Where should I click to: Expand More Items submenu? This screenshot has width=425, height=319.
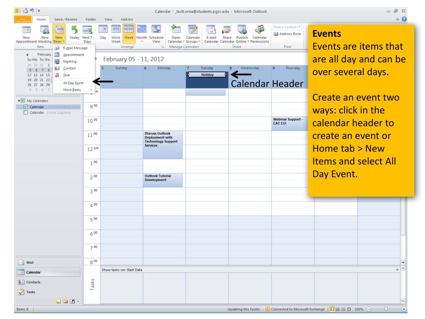point(74,90)
